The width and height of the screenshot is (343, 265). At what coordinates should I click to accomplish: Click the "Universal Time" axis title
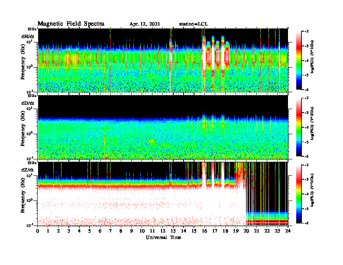pos(163,237)
